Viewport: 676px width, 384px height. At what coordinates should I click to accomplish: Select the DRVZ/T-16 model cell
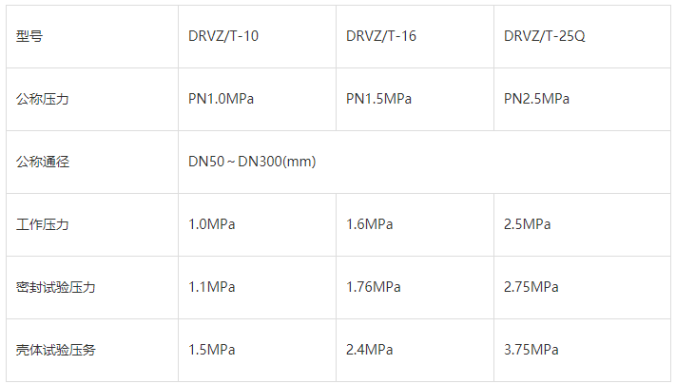pyautogui.click(x=381, y=37)
